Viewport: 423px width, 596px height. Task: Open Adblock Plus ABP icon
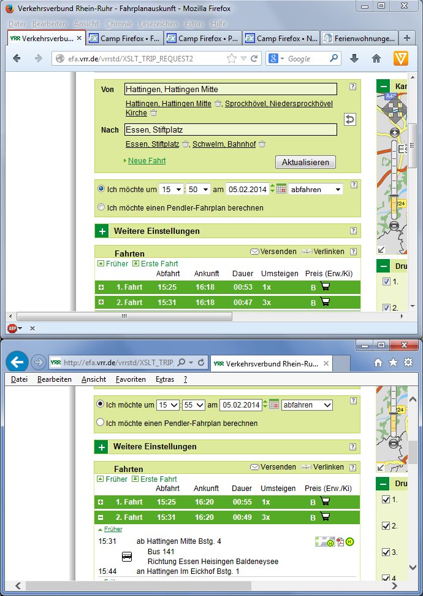click(12, 328)
